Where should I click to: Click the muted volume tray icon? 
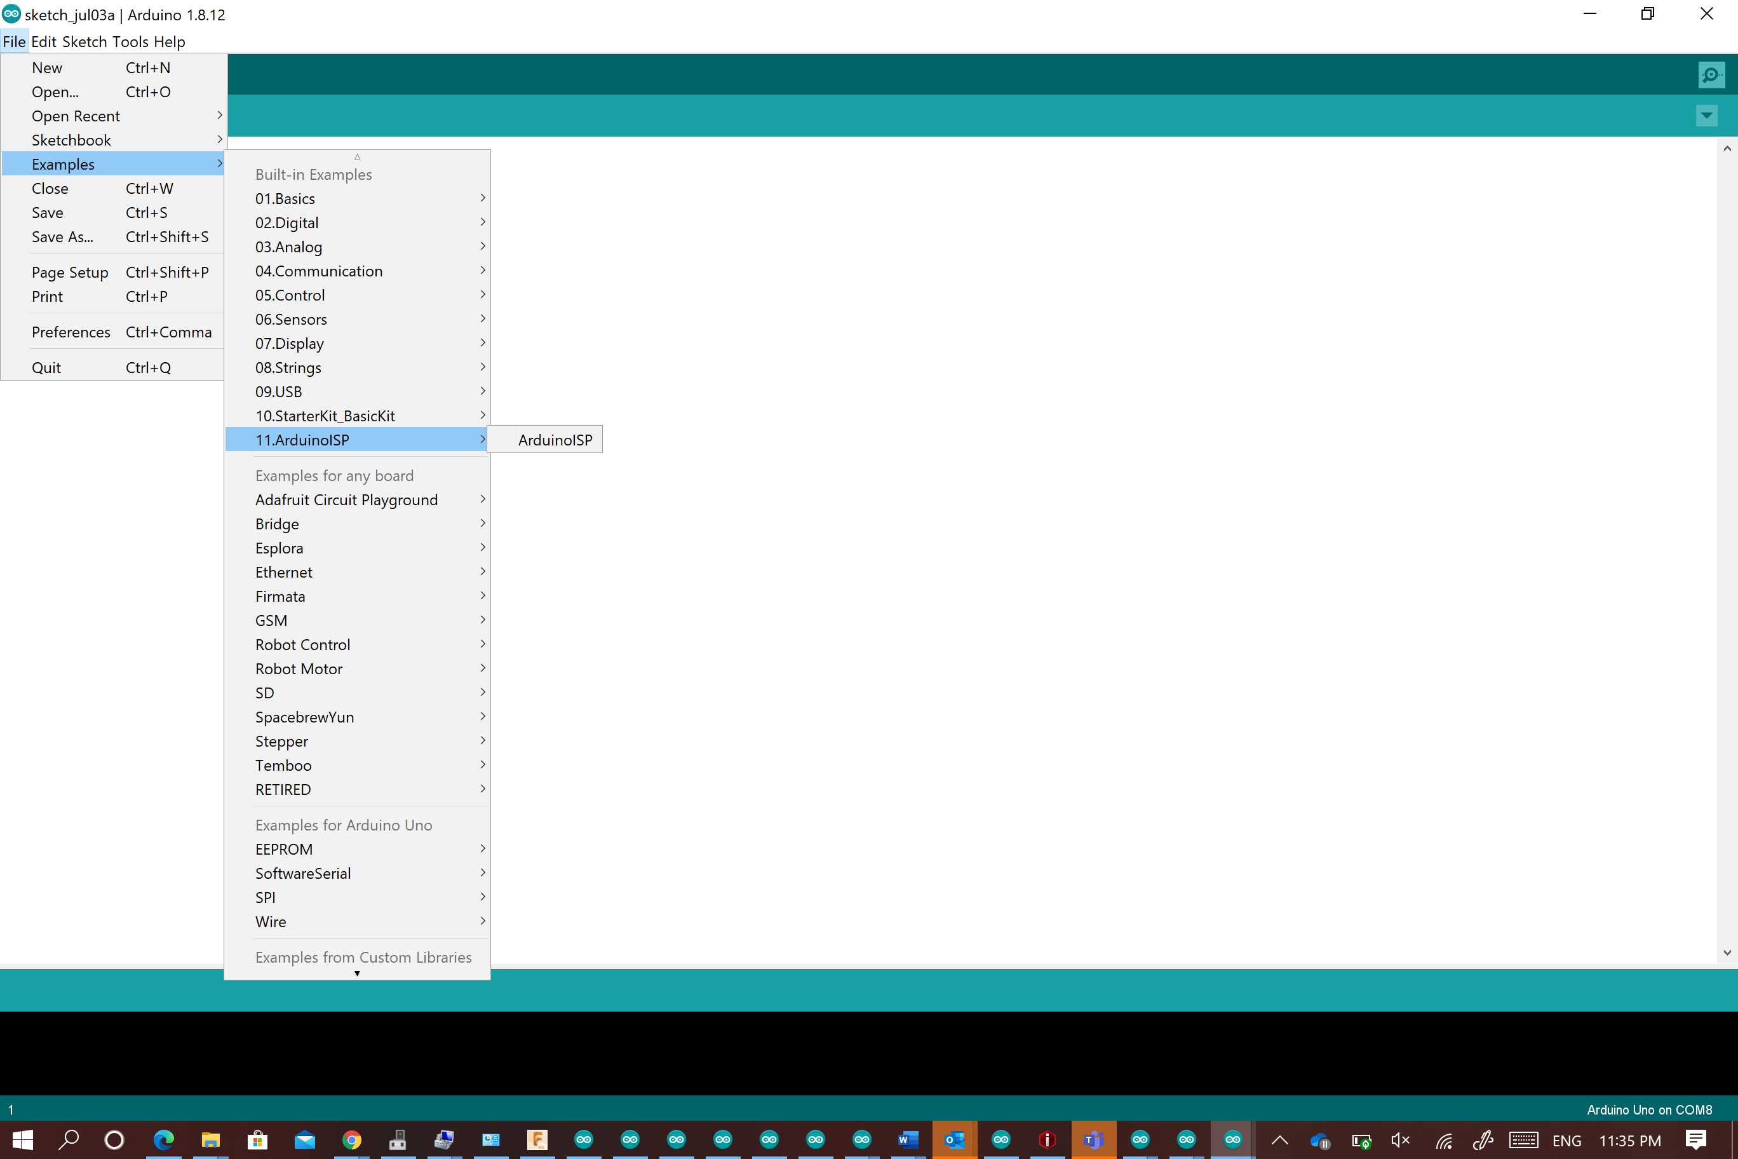pyautogui.click(x=1400, y=1140)
